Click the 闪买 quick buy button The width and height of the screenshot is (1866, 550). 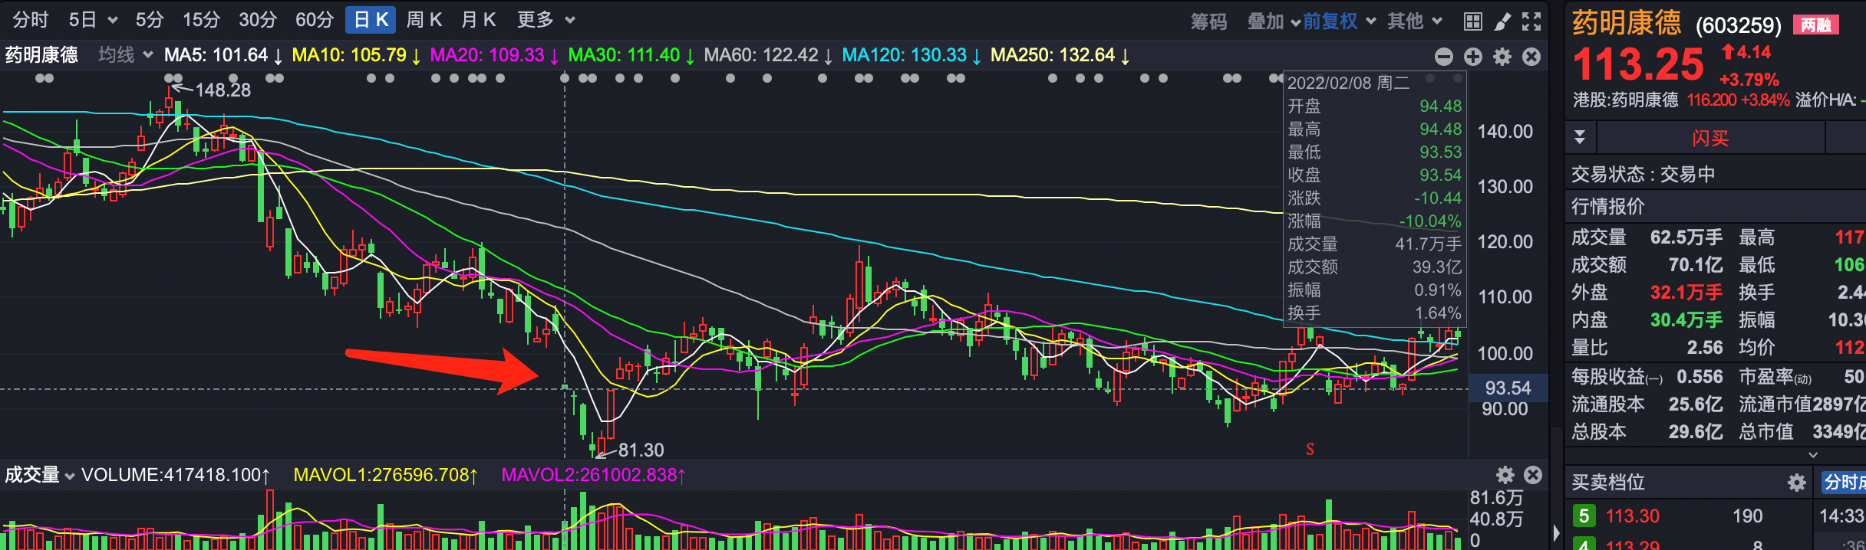tap(1710, 139)
